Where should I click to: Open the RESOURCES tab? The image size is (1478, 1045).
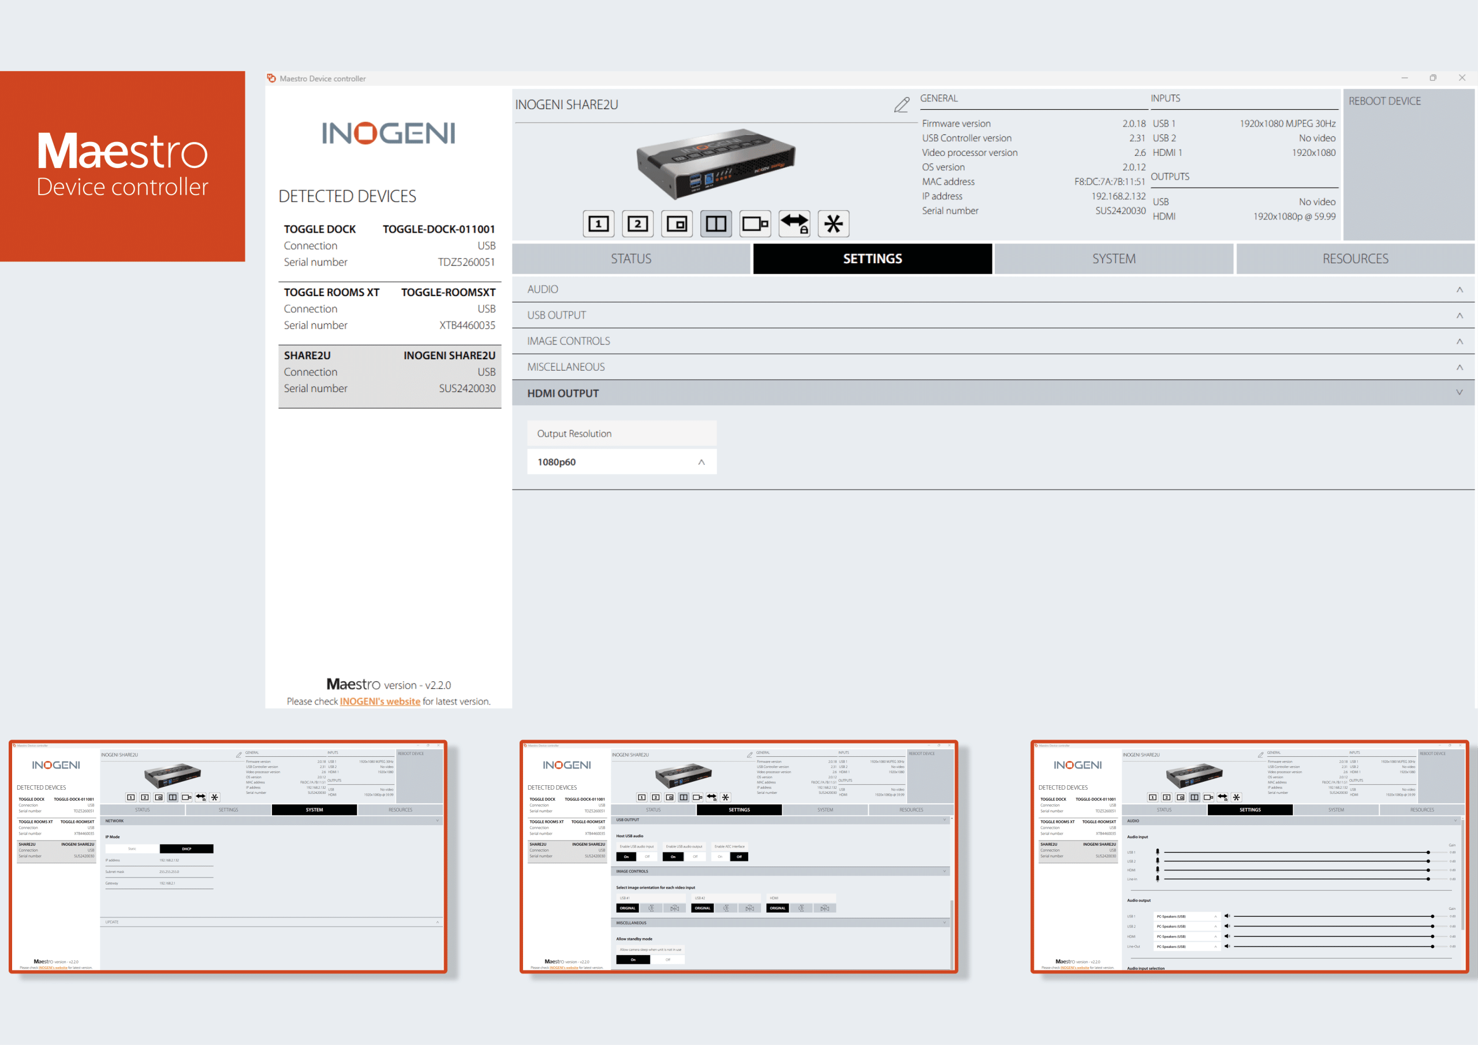click(1355, 259)
